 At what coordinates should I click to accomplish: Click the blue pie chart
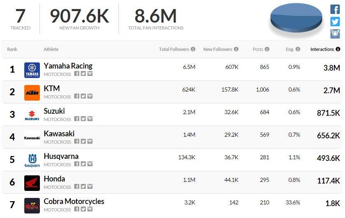[296, 17]
